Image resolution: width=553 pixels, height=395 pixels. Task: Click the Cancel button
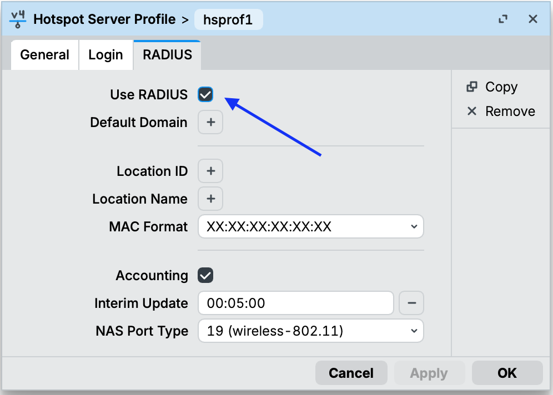tap(351, 373)
